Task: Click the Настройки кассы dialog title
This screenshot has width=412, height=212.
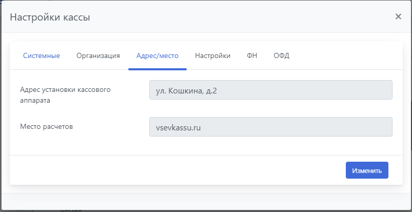Action: 50,17
